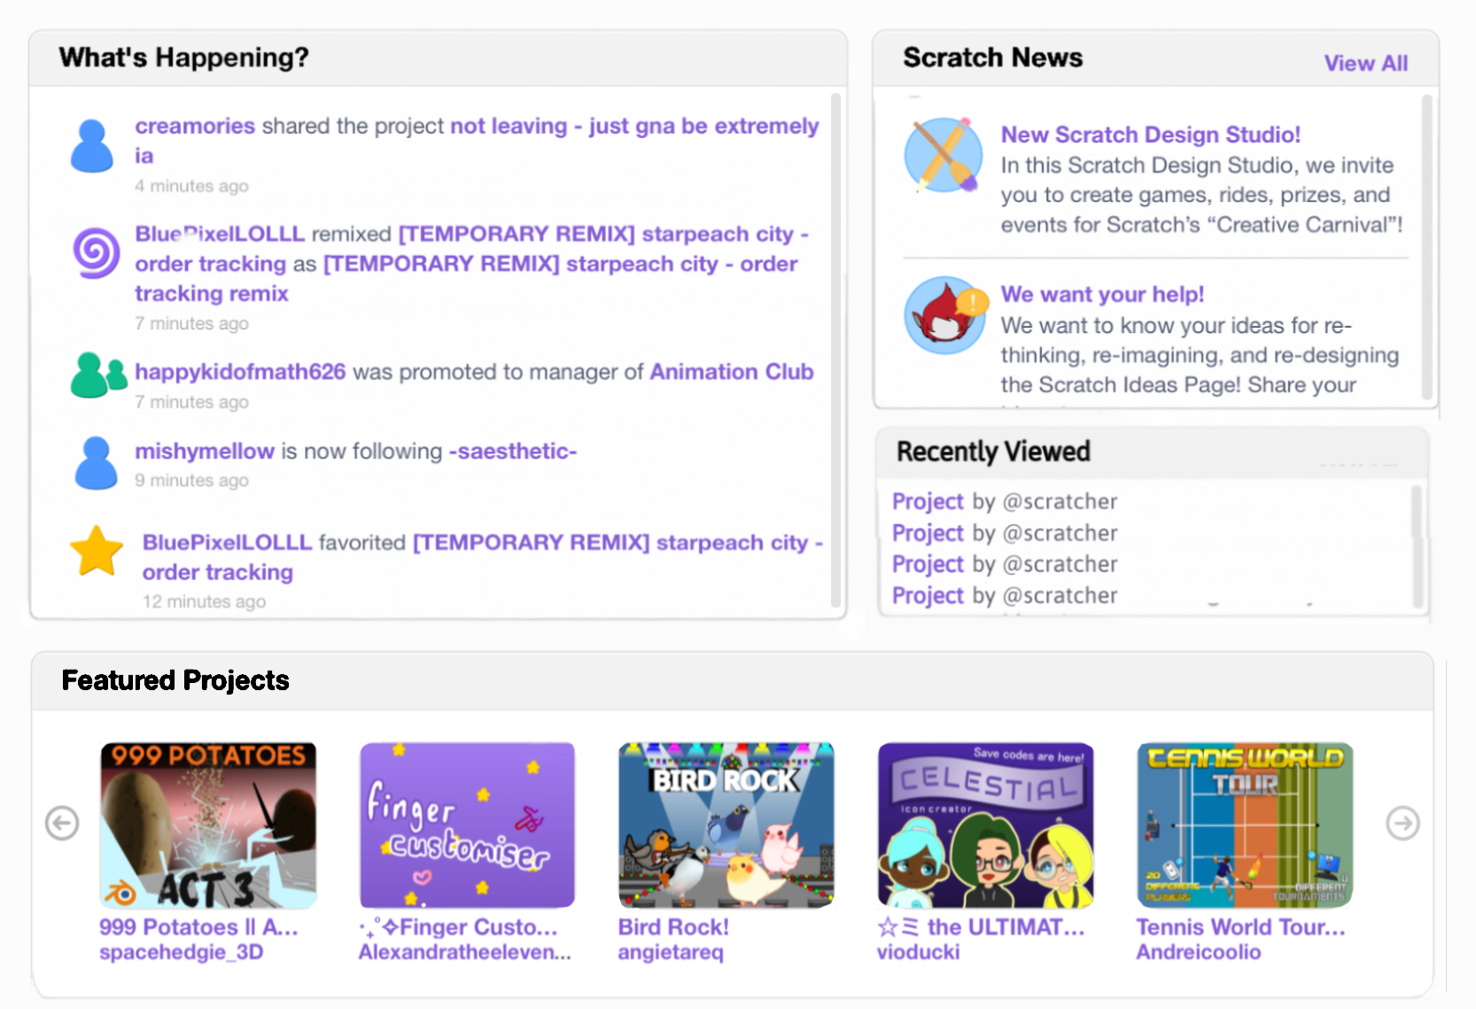This screenshot has height=1009, width=1476.
Task: Go to -saesthetic- profile
Action: [x=512, y=452]
